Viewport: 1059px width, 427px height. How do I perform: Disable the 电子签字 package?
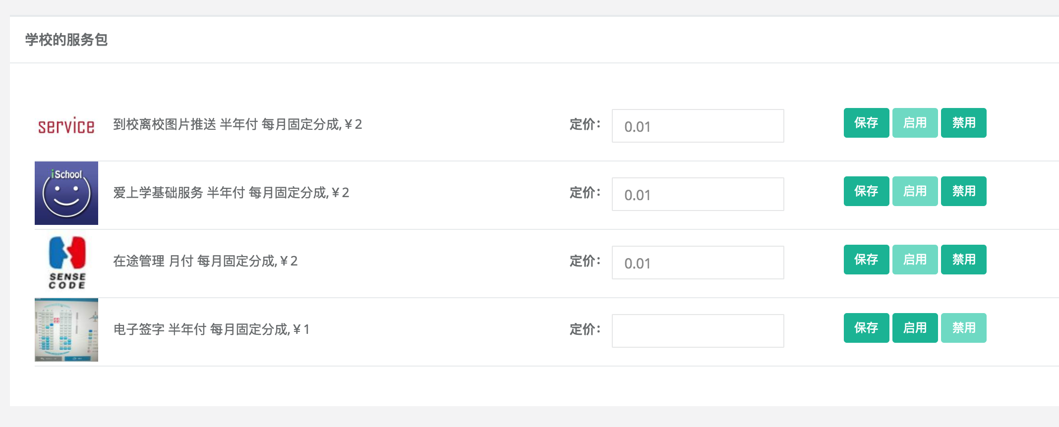point(963,328)
